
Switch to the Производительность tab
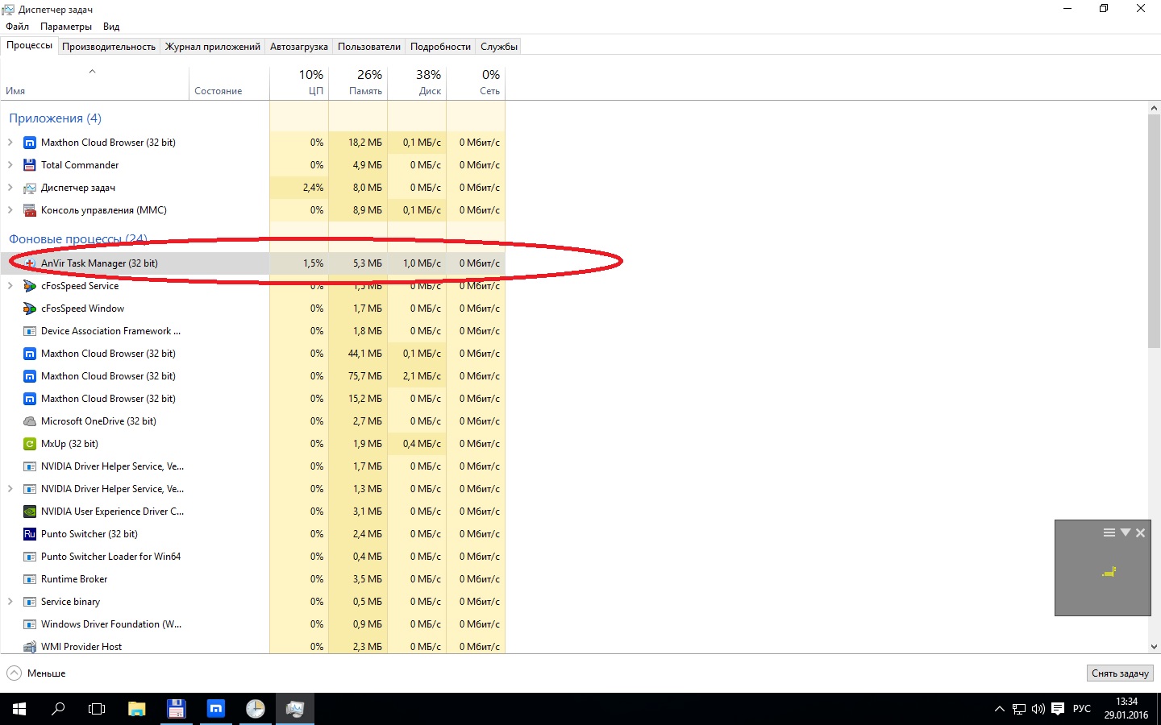[109, 47]
